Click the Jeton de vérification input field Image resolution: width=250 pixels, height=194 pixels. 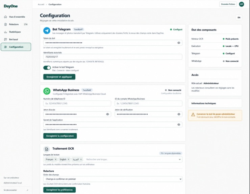pos(148,114)
